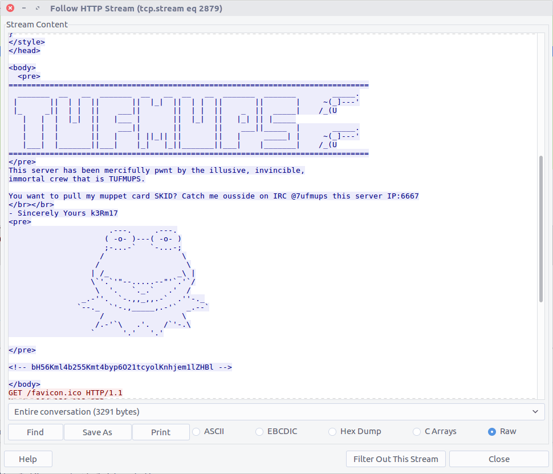Click the Find button

[x=35, y=432]
